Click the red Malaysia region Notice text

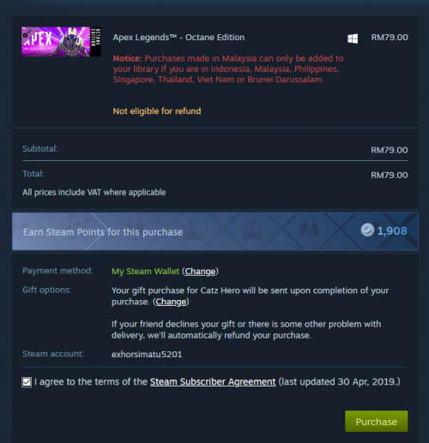tap(228, 69)
